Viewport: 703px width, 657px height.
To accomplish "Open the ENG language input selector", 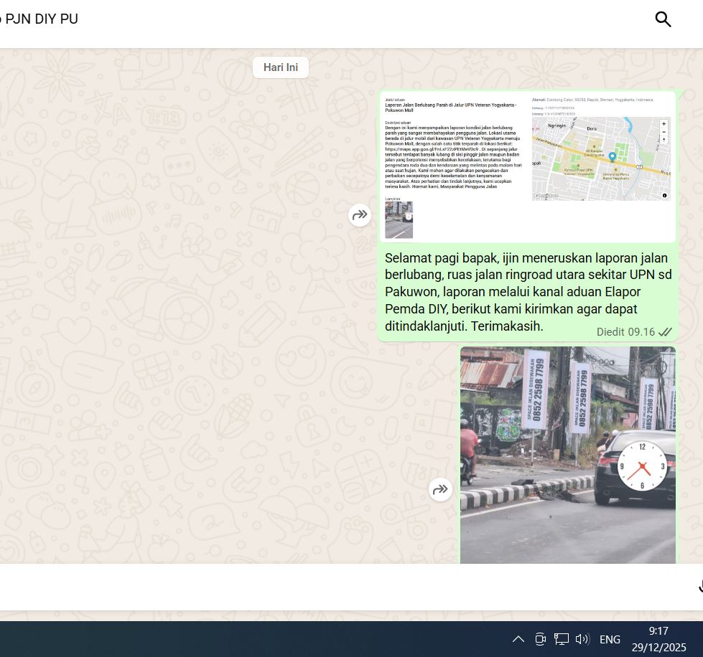I will (x=610, y=639).
